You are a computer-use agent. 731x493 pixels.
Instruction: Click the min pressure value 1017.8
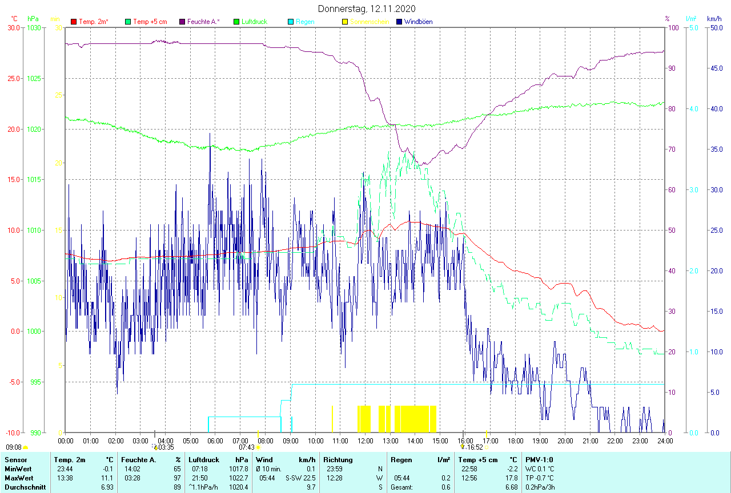(x=238, y=469)
